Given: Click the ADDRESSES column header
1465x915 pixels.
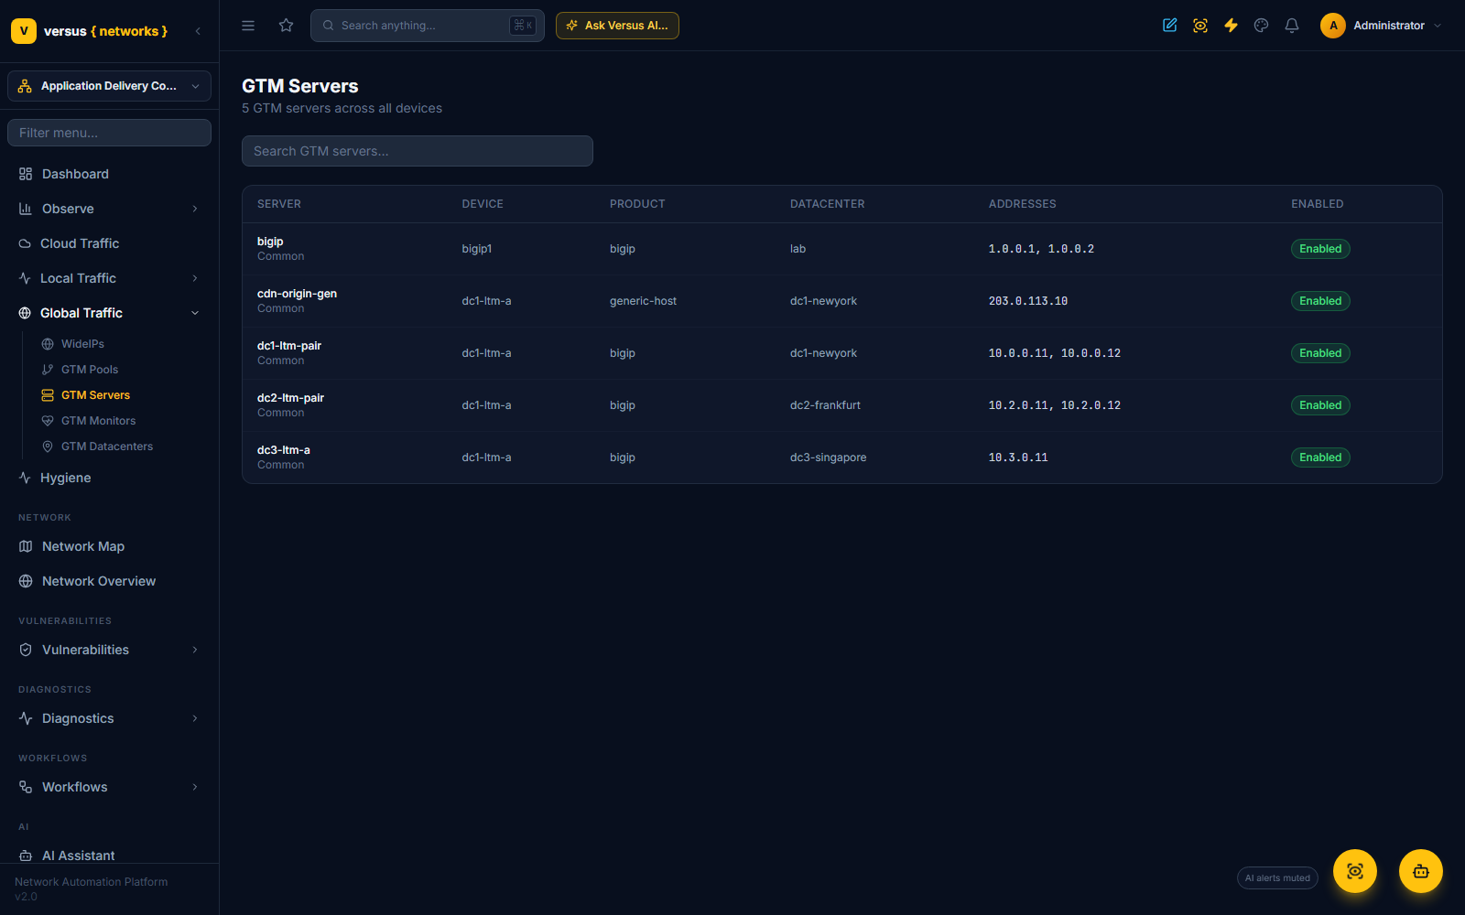Looking at the screenshot, I should coord(1022,204).
